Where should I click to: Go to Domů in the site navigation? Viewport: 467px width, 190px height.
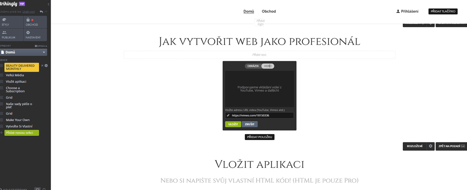[x=249, y=11]
